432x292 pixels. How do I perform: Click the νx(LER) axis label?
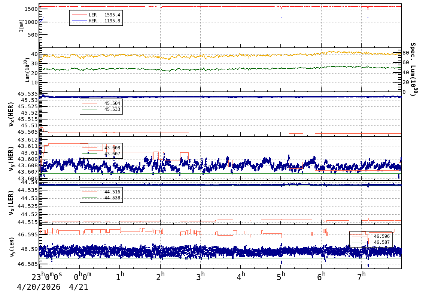[x=11, y=202]
